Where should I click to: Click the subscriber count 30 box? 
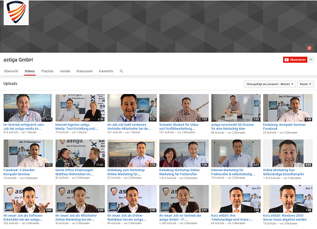pyautogui.click(x=311, y=60)
